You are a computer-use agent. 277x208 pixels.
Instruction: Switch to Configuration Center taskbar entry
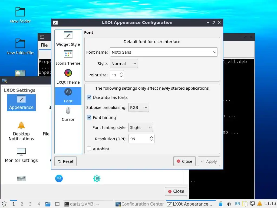coord(140,204)
